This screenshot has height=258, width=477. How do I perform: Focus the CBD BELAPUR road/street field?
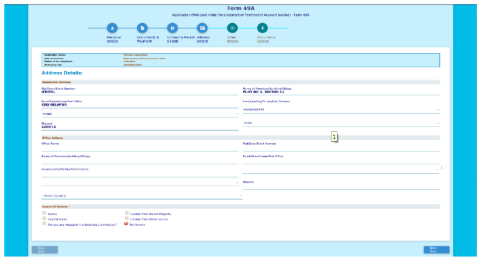click(140, 103)
